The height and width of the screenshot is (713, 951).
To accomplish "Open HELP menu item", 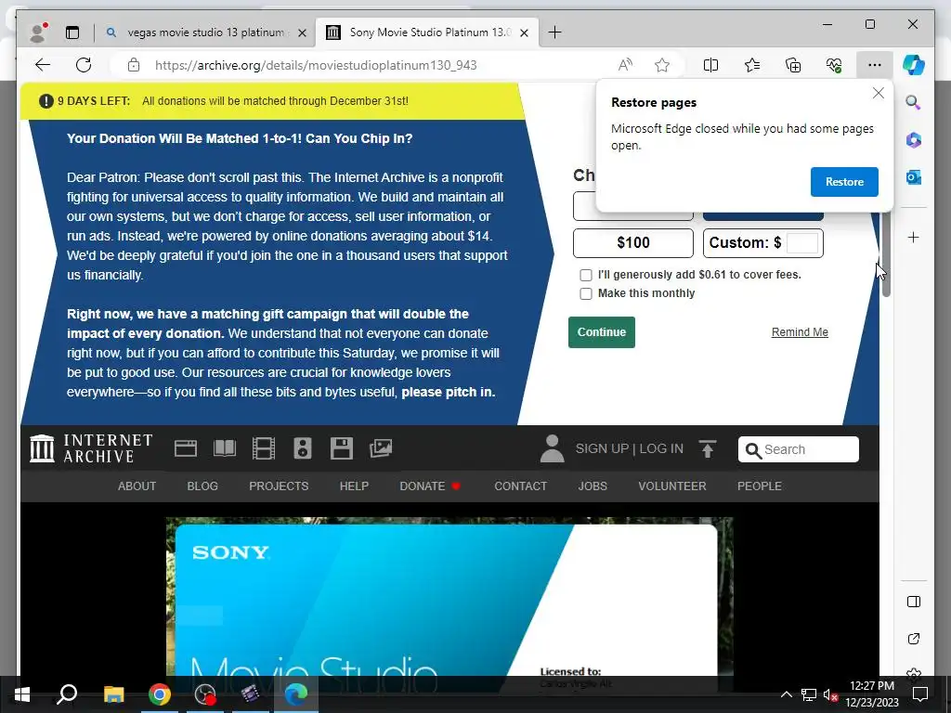I will click(x=354, y=486).
